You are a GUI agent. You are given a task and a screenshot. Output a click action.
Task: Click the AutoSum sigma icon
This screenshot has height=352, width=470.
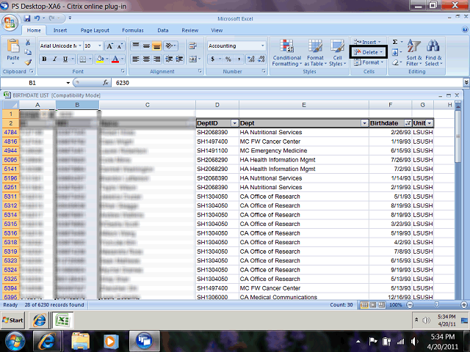coord(396,43)
